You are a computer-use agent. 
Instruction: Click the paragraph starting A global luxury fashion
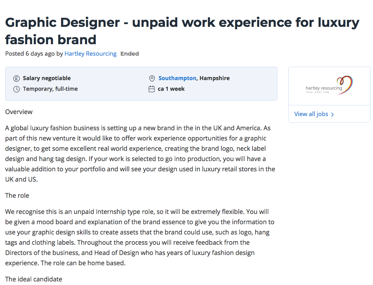140,154
